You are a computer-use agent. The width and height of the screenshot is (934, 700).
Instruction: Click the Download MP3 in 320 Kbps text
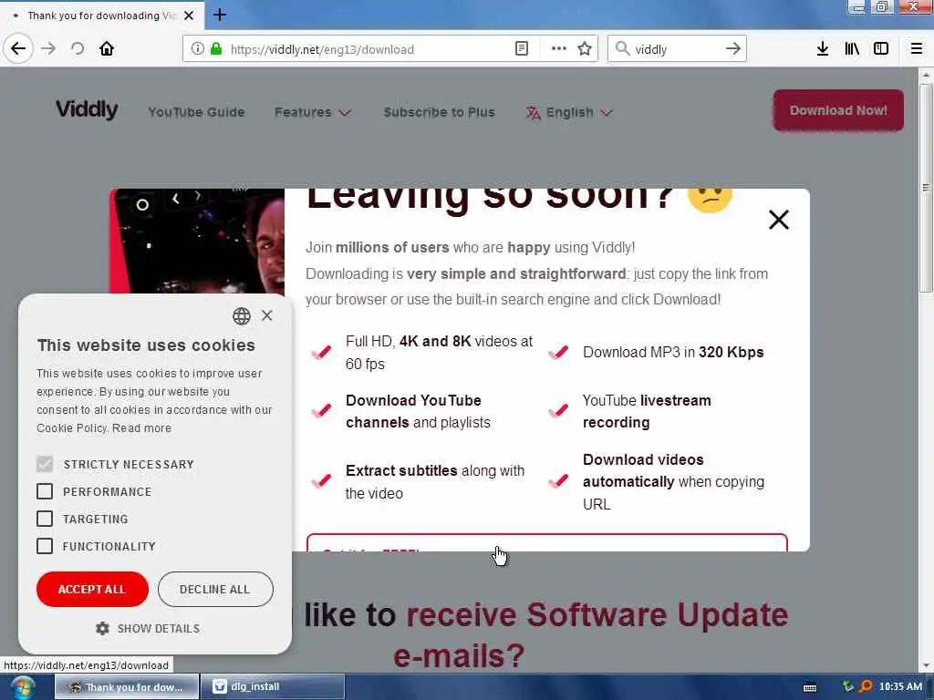click(673, 352)
